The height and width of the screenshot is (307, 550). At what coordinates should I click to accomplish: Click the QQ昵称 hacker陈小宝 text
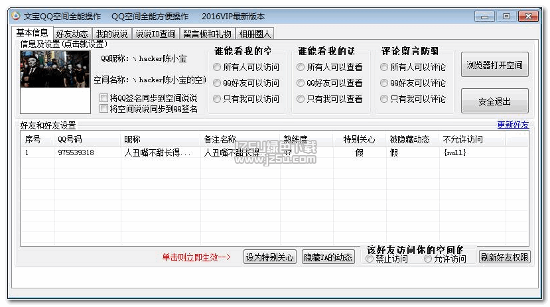tap(144, 58)
